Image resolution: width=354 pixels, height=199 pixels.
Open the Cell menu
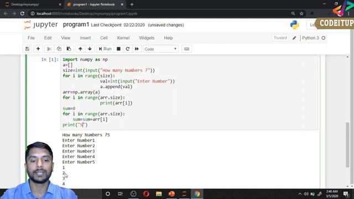(x=104, y=38)
